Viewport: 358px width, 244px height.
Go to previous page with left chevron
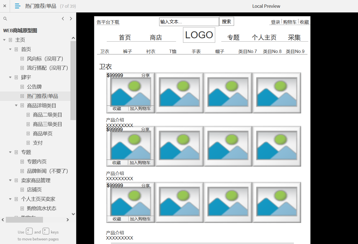[x=63, y=19]
